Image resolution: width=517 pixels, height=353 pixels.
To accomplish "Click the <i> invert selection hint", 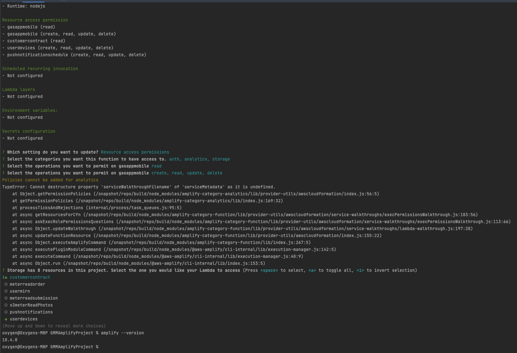I will coord(361,270).
